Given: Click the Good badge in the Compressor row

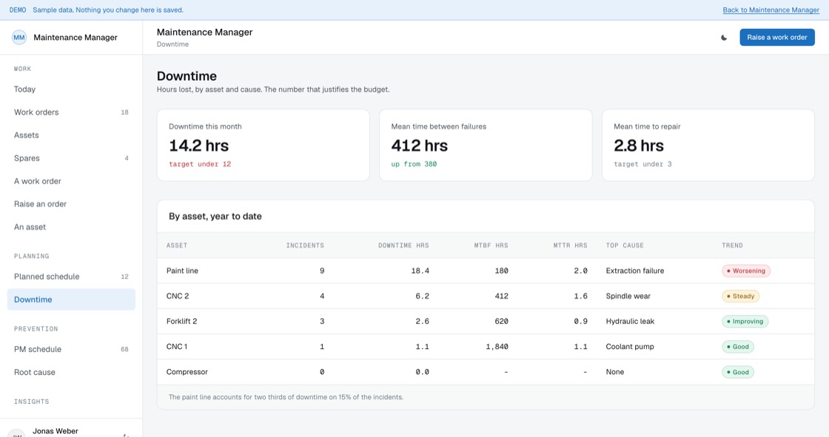Looking at the screenshot, I should point(738,372).
